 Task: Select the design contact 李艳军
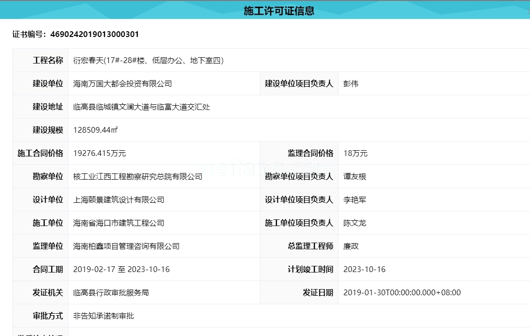tap(354, 200)
